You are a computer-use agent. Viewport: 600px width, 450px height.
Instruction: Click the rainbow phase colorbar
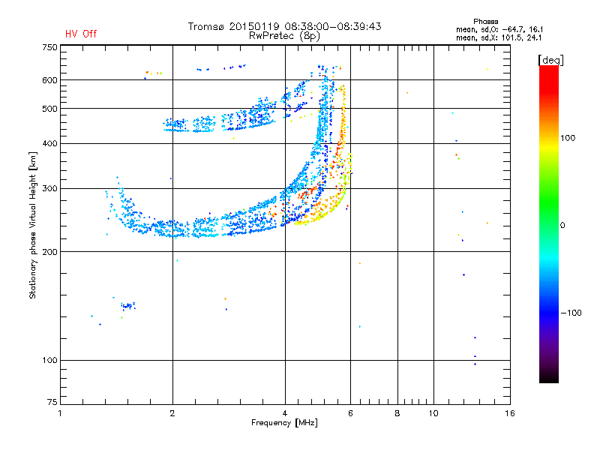click(549, 223)
